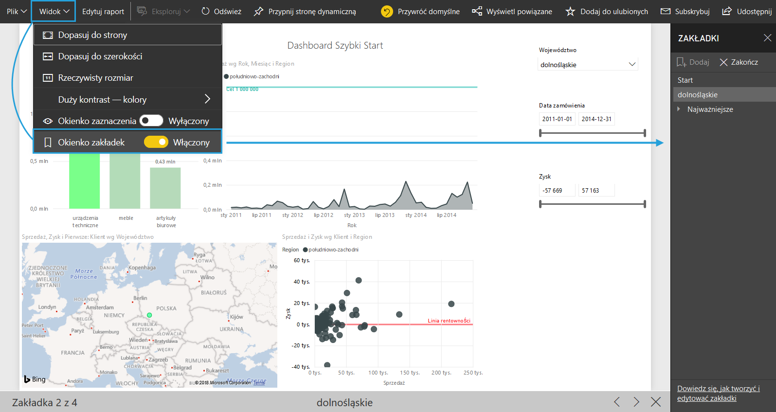Turn off the Okienko zakładek toggle
The image size is (776, 412).
point(156,142)
